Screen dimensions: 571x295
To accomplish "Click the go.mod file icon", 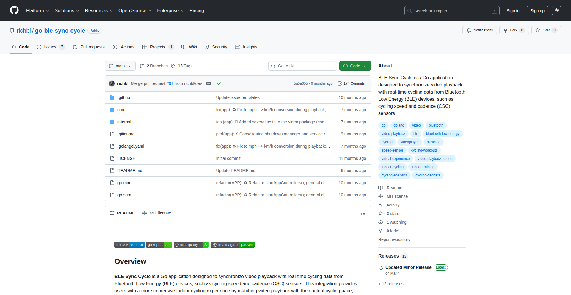I will point(112,183).
